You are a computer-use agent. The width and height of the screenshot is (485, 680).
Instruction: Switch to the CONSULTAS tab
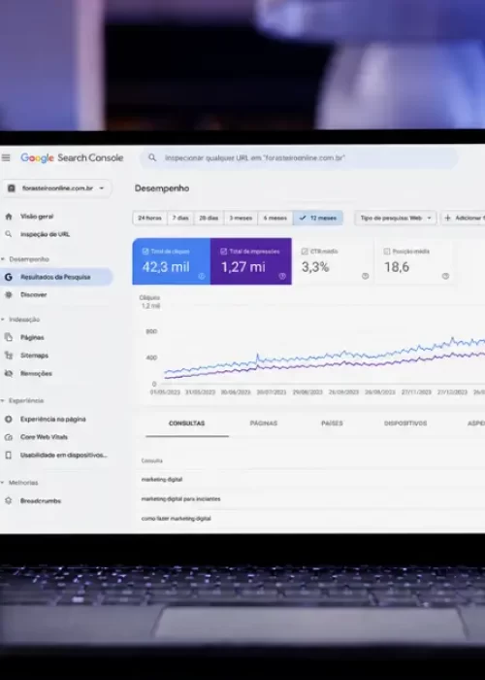(187, 424)
